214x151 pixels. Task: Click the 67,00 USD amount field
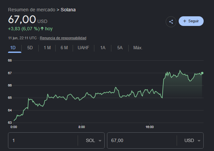pos(142,140)
